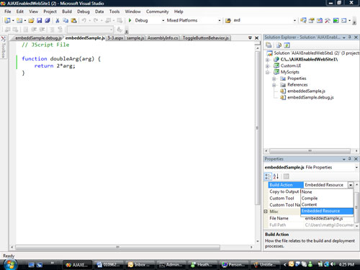
Task: Expand the References folder node
Action: coord(274,85)
